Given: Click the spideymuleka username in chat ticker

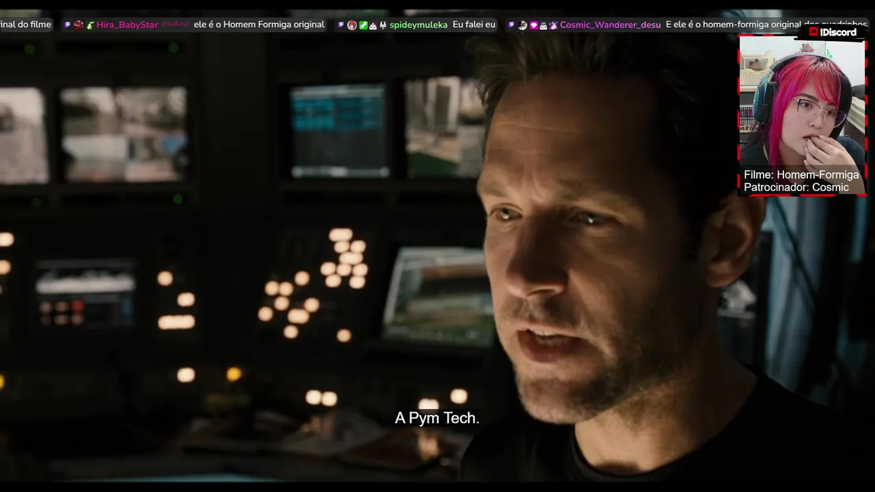Looking at the screenshot, I should coord(418,25).
